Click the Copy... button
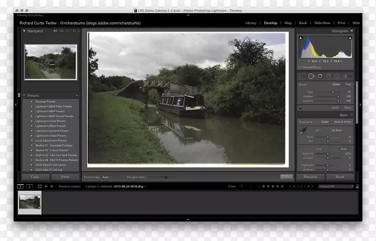Viewport: 376px width, 241px height. (x=36, y=177)
